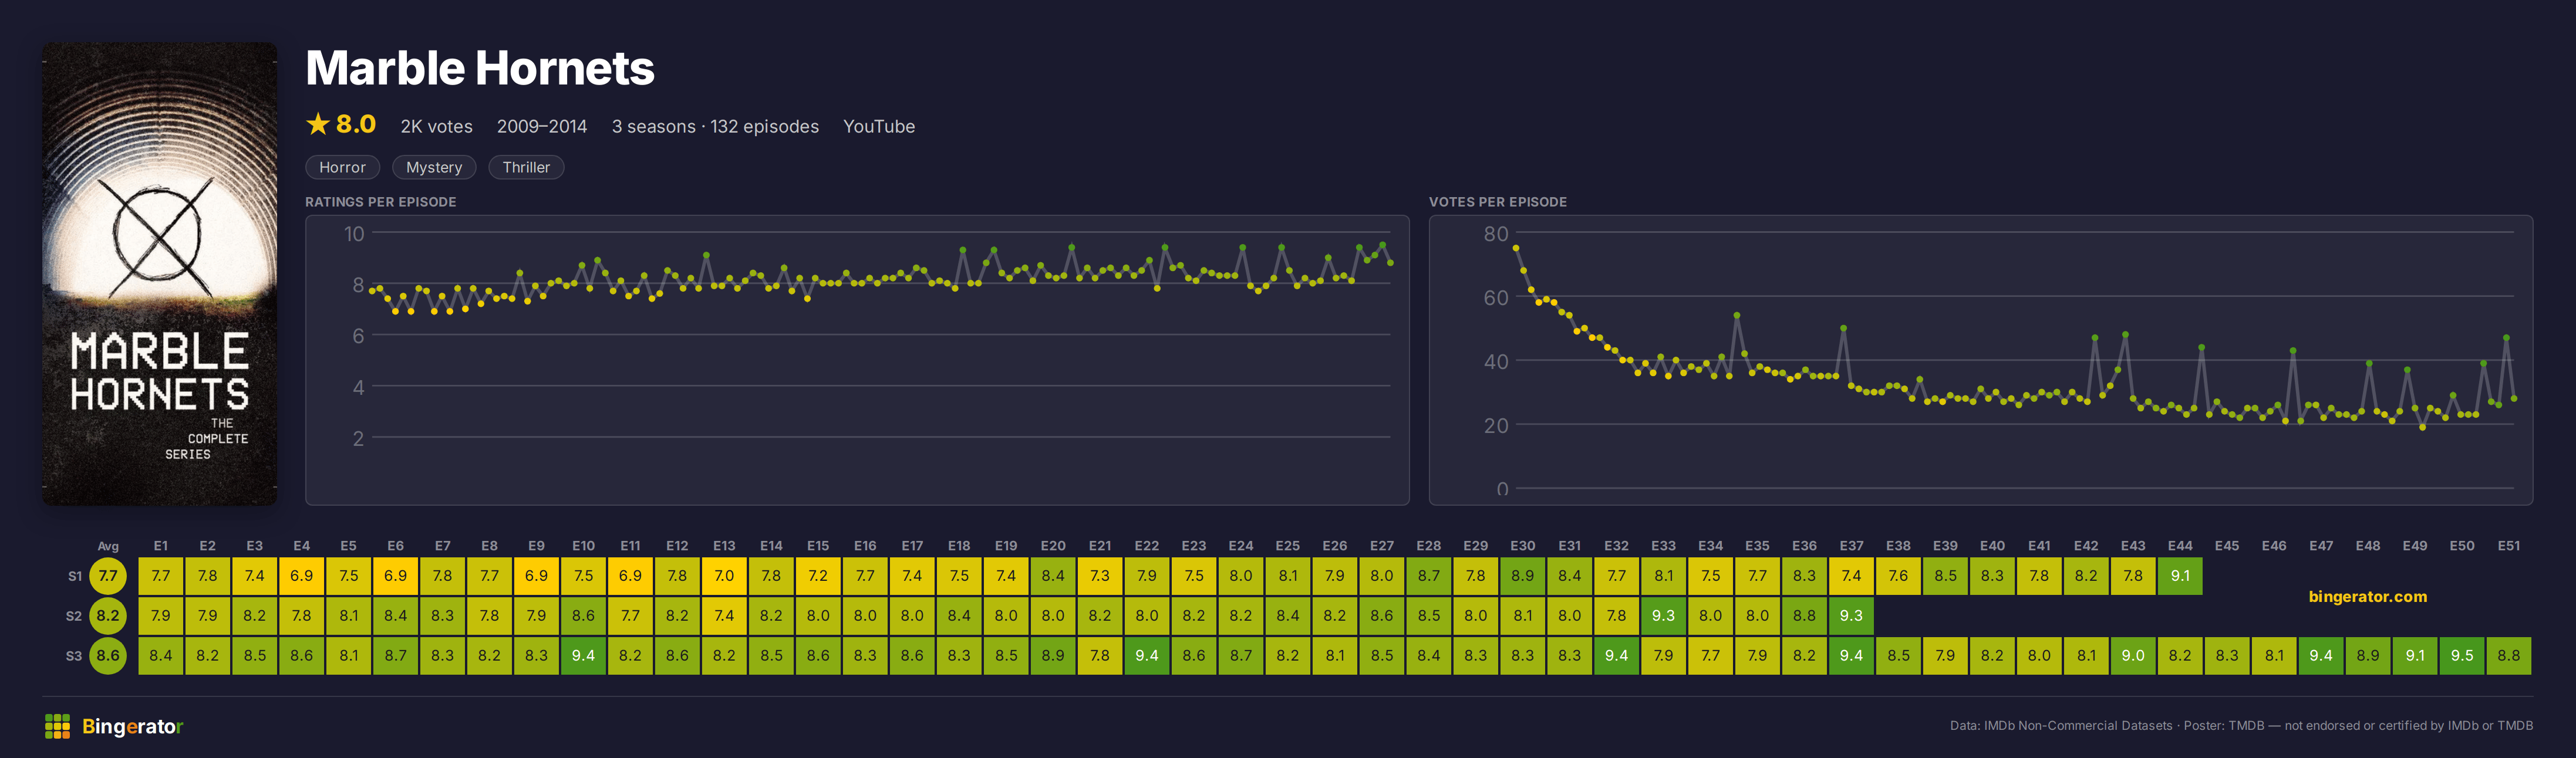The image size is (2576, 758).
Task: Select S3 E50 cell rated 9.5
Action: click(2462, 656)
